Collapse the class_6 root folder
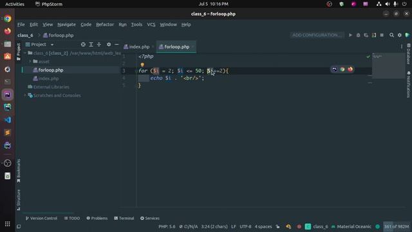The image size is (412, 232). coord(25,53)
